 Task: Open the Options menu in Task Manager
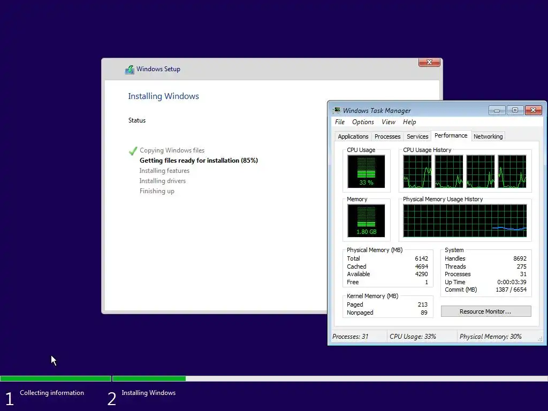tap(363, 122)
